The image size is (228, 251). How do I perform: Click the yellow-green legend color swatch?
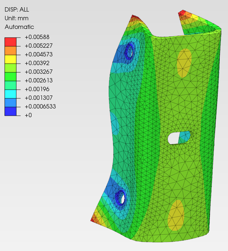click(10, 68)
